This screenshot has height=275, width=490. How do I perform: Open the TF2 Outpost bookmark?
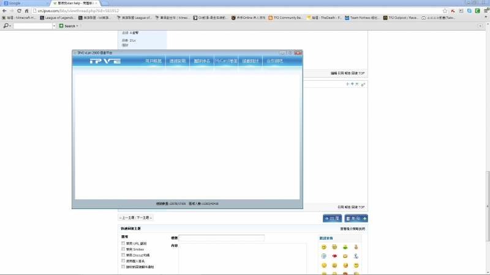point(401,18)
